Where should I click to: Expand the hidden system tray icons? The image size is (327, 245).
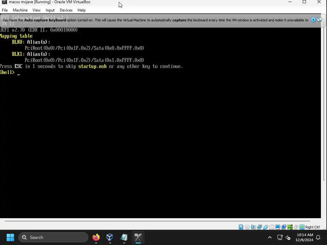click(270, 237)
